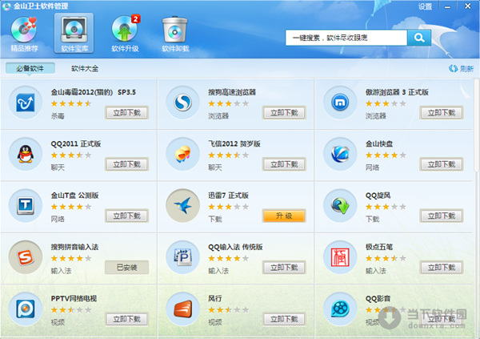Switch to the 必备软件 tab

[30, 68]
